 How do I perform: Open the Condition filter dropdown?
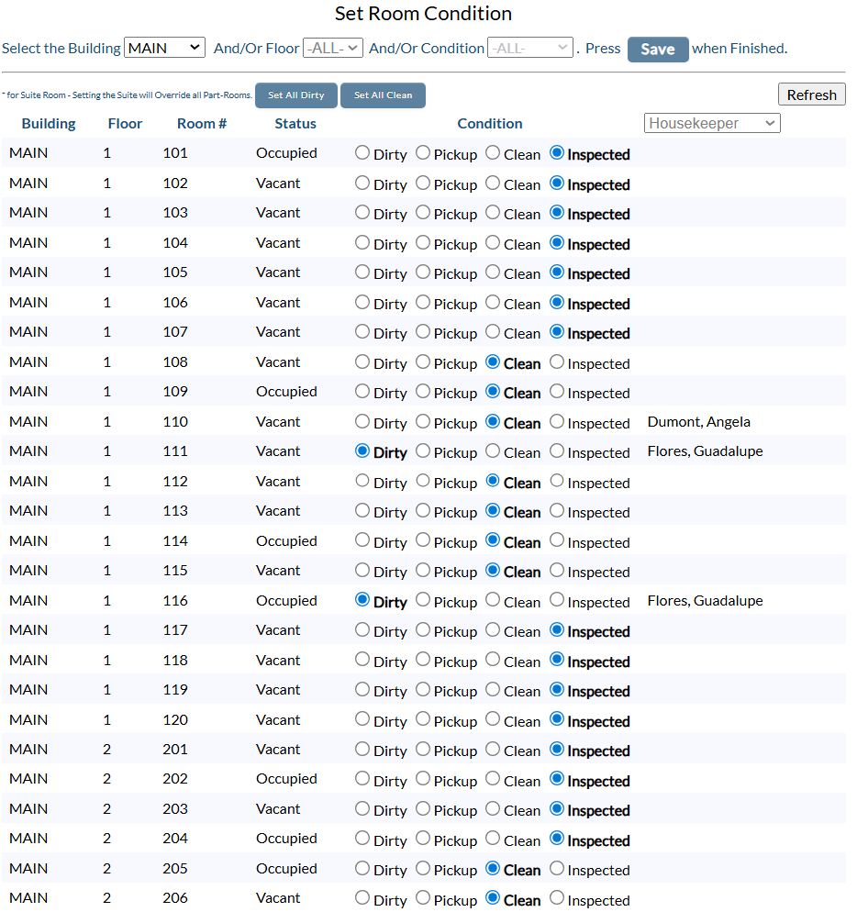[x=530, y=48]
